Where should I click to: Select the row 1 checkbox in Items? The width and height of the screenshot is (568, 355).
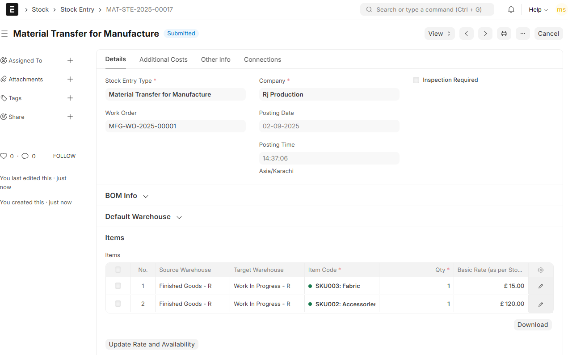tap(118, 286)
